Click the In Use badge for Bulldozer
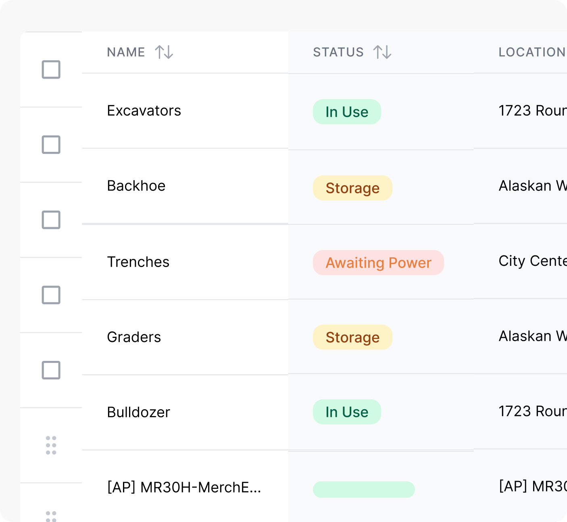Image resolution: width=567 pixels, height=522 pixels. pos(347,412)
